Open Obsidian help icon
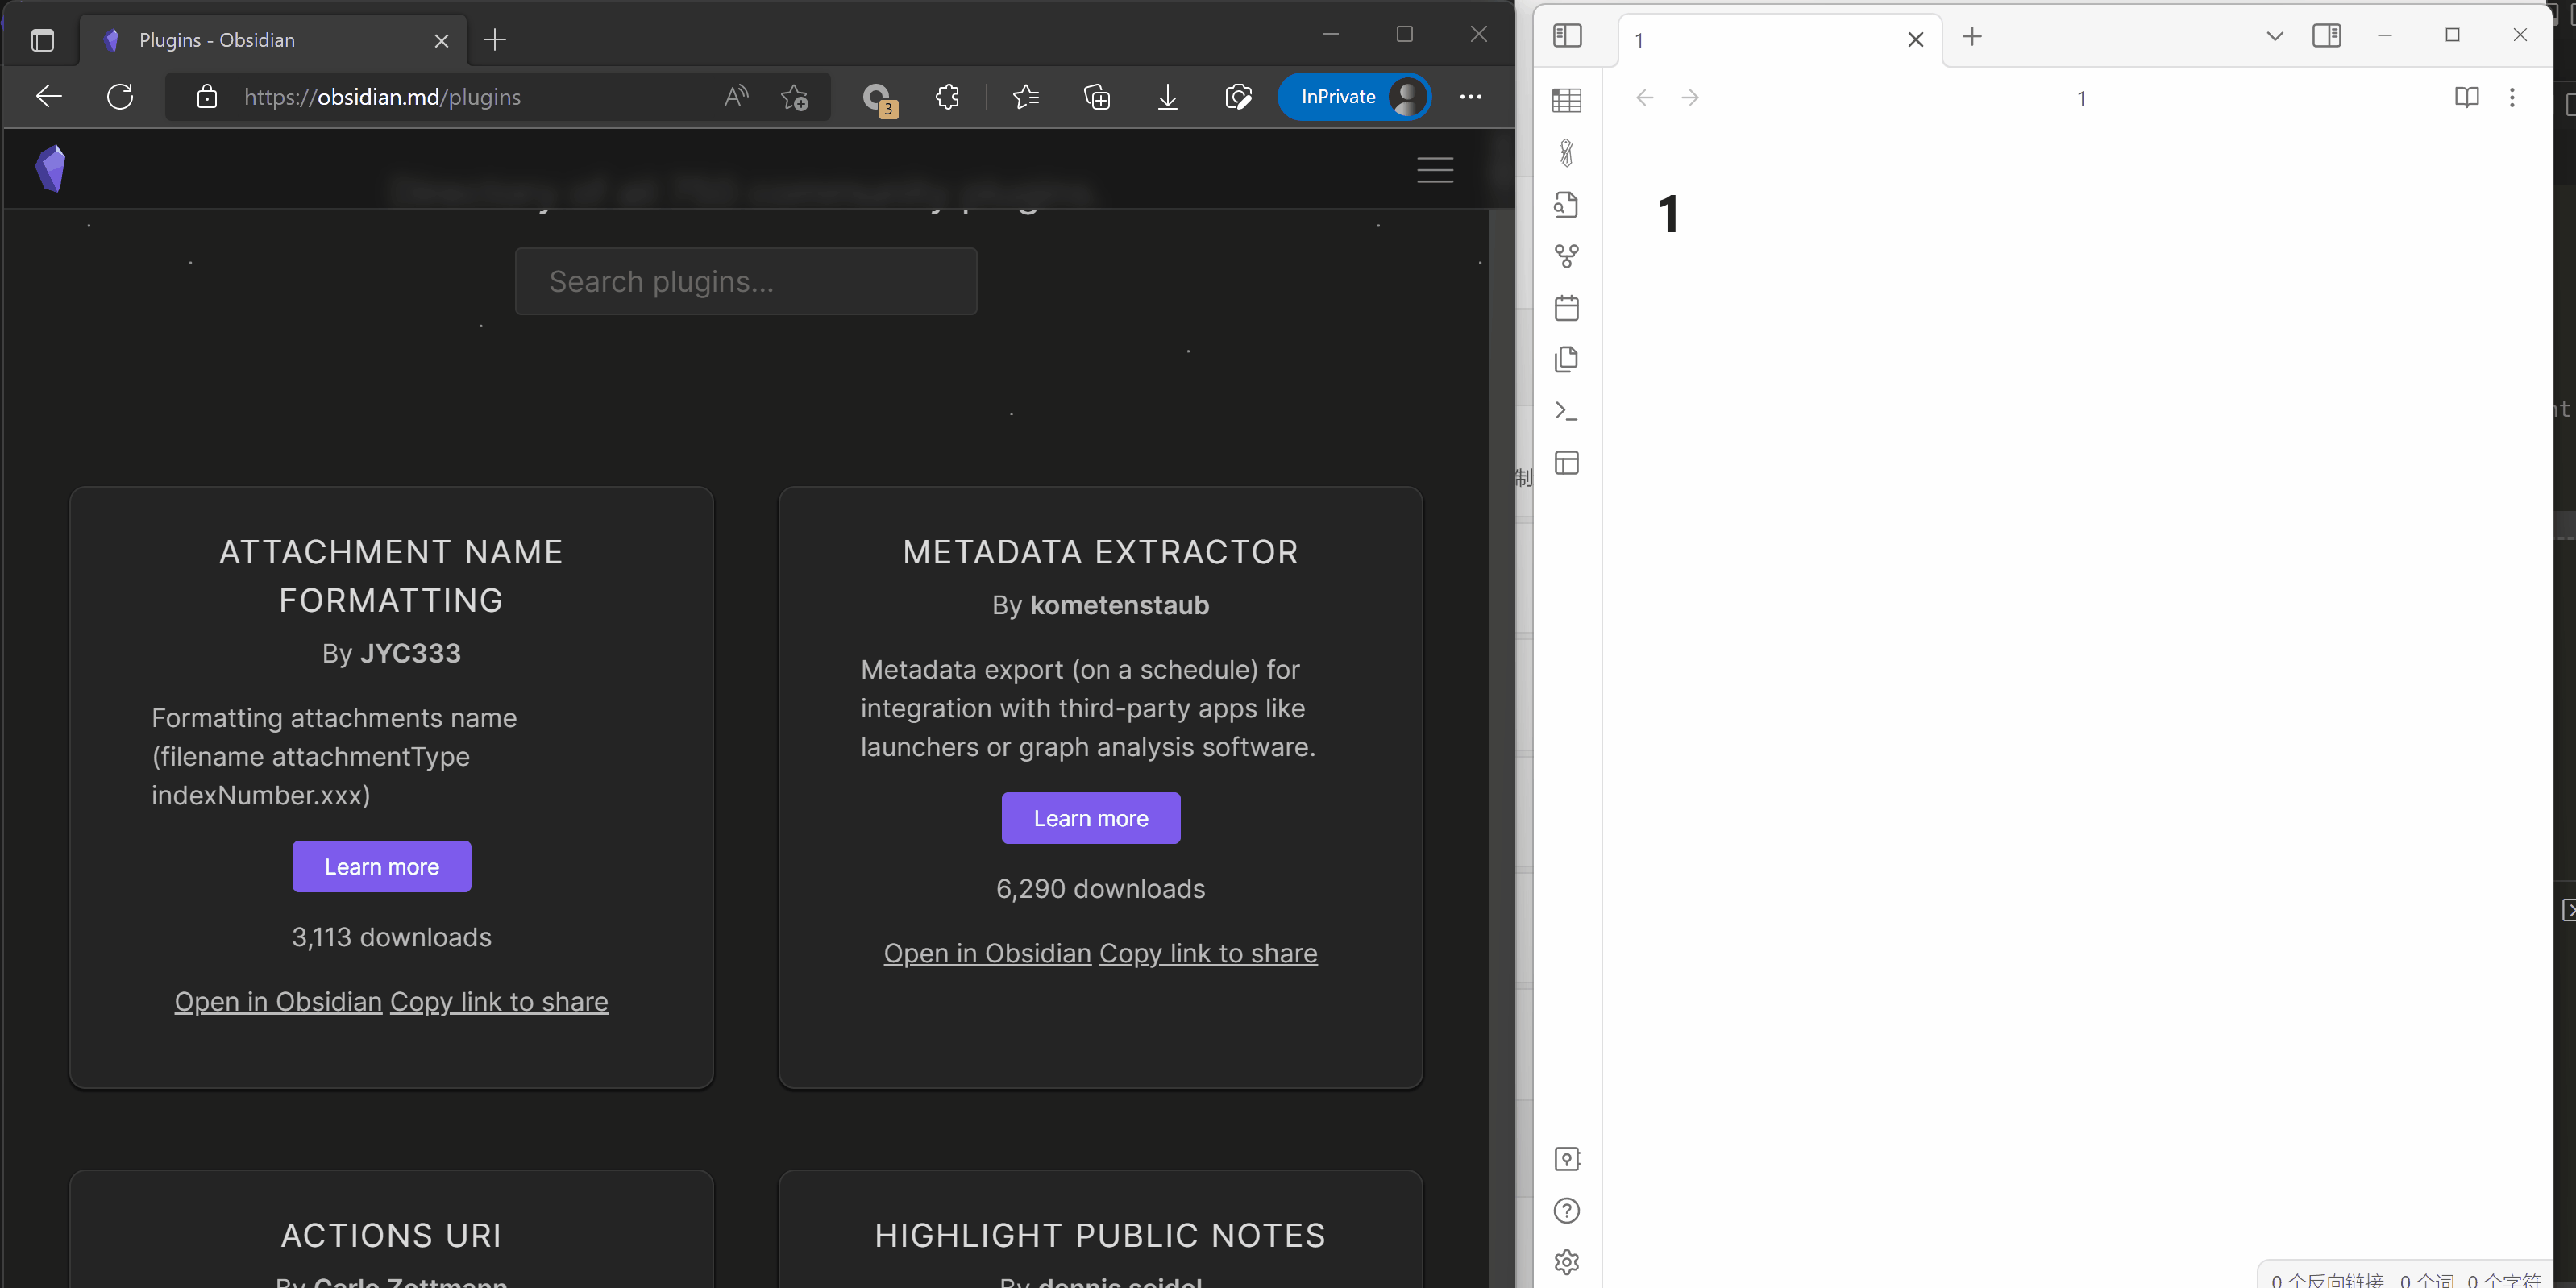This screenshot has height=1288, width=2576. (1566, 1210)
